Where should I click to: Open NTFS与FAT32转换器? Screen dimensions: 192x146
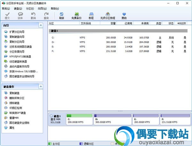[18, 57]
